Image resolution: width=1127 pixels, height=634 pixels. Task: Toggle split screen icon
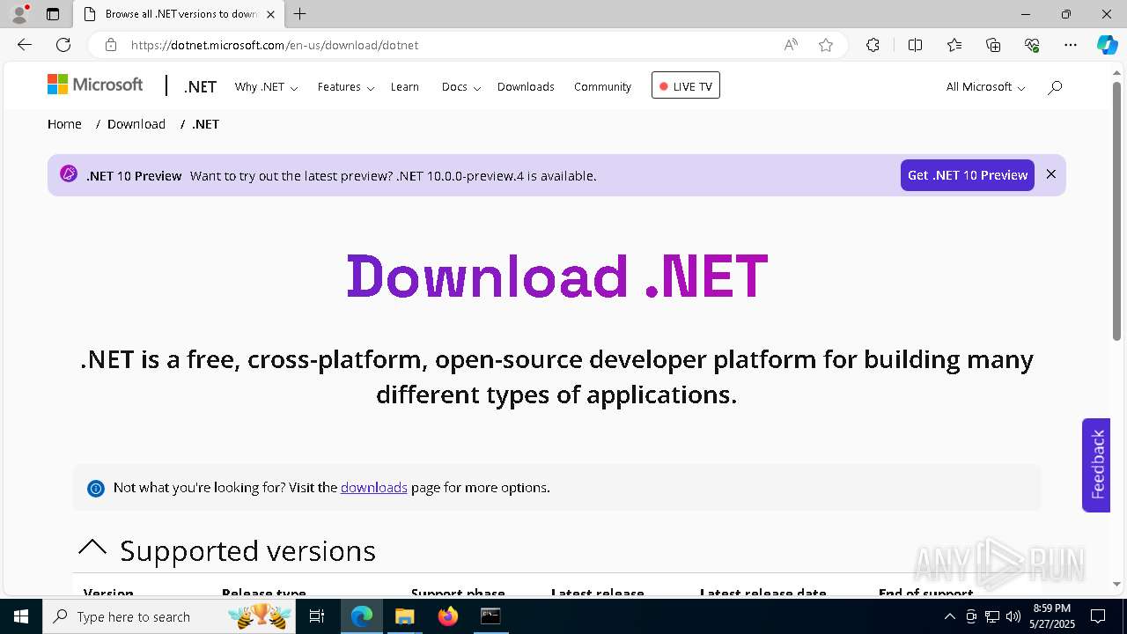tap(915, 45)
